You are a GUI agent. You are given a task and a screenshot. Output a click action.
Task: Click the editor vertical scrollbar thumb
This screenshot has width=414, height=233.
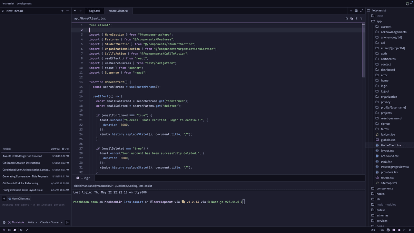364,50
